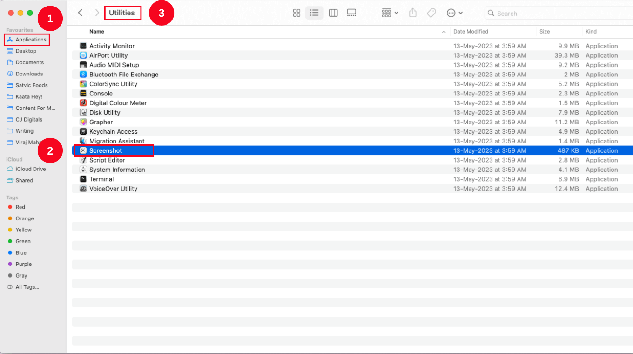The width and height of the screenshot is (633, 354).
Task: Select the Keychain Access file name
Action: [114, 132]
